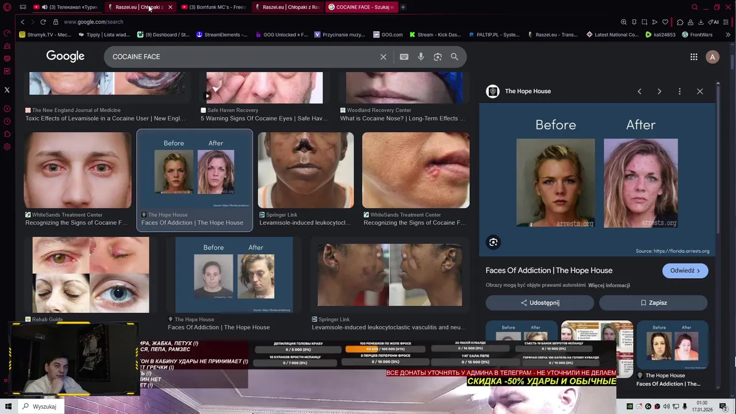Open Faces Of Addiction preview title
This screenshot has width=736, height=414.
point(549,270)
